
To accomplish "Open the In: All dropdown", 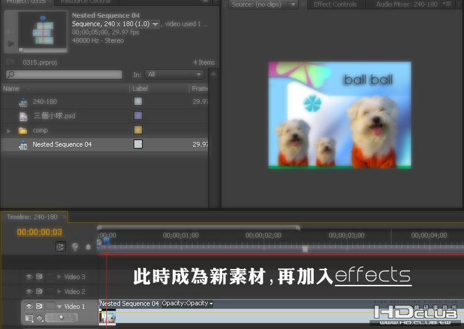I will click(x=174, y=74).
